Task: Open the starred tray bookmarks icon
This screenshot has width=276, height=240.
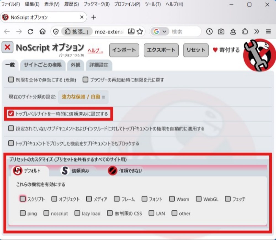Action: click(233, 32)
